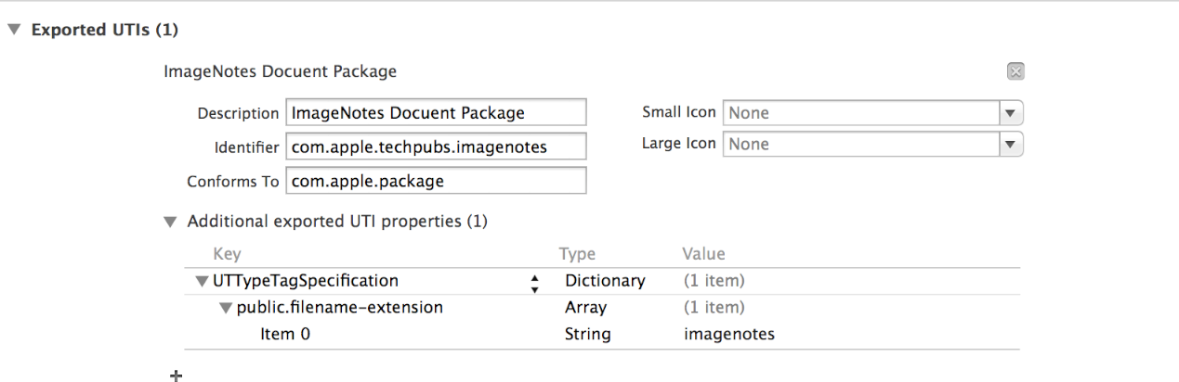Collapse the Exported UTIs section triangle
The height and width of the screenshot is (382, 1179).
click(14, 30)
